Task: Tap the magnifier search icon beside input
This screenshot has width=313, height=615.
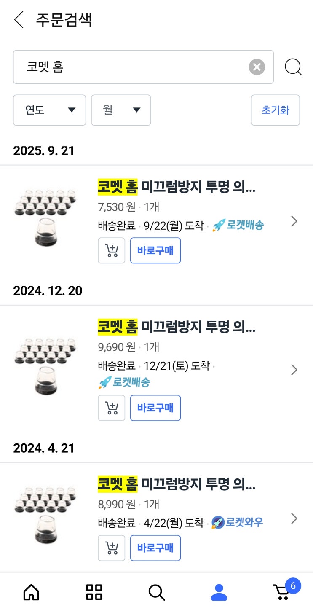Action: pos(293,67)
